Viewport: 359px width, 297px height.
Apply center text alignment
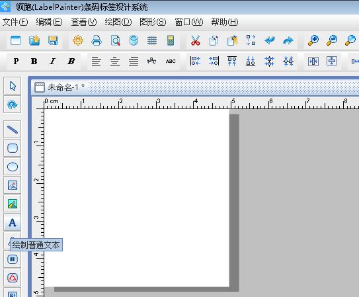click(x=114, y=61)
